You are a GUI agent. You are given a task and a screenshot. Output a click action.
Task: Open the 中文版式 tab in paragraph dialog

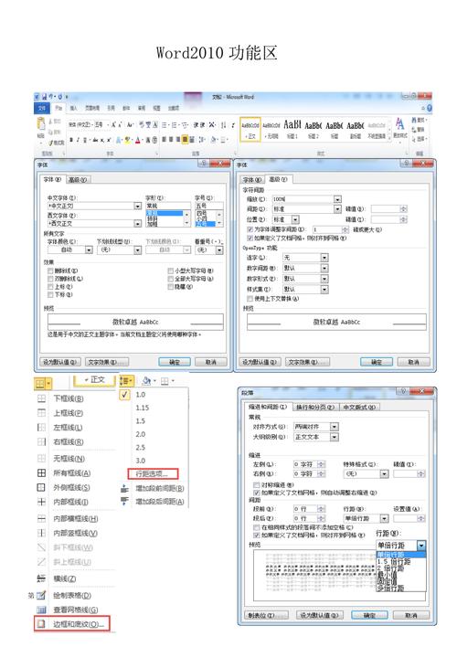click(x=359, y=408)
